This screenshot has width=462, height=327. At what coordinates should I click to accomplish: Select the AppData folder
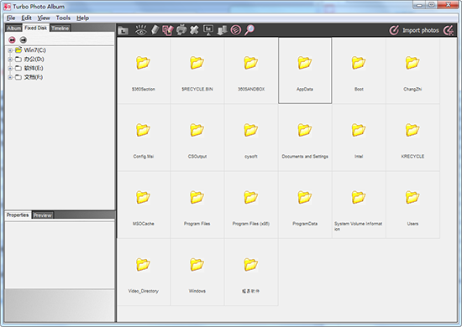click(x=305, y=70)
